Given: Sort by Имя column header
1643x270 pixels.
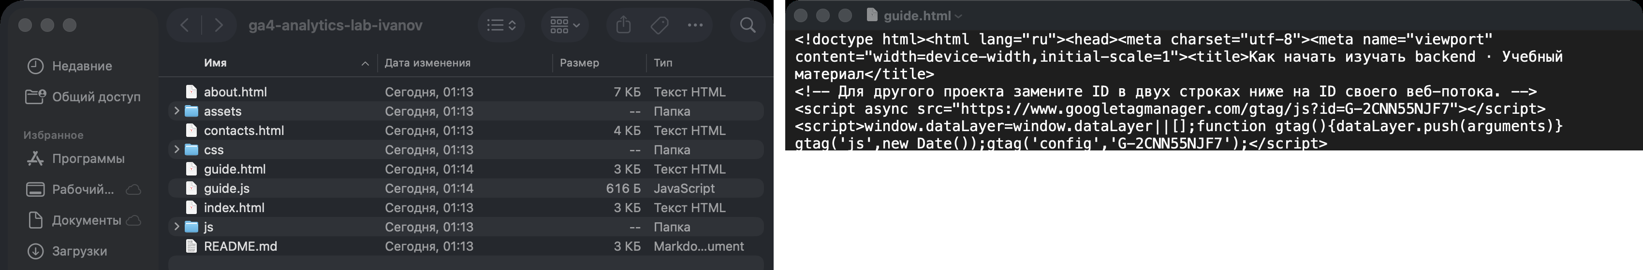Looking at the screenshot, I should (x=215, y=63).
